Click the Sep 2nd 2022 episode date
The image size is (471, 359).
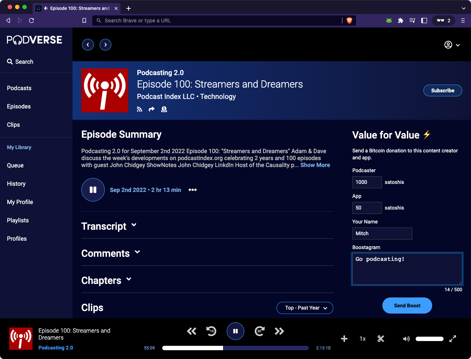[x=128, y=190]
